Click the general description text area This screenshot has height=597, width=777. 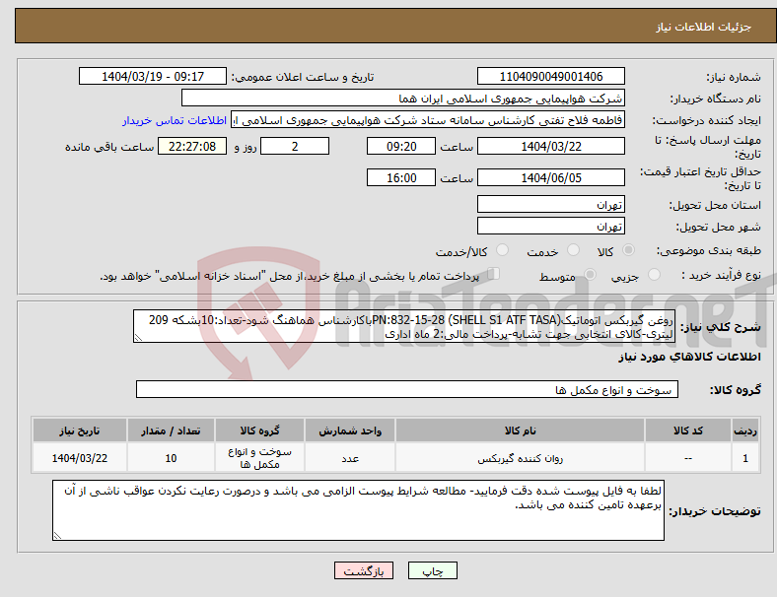click(404, 327)
